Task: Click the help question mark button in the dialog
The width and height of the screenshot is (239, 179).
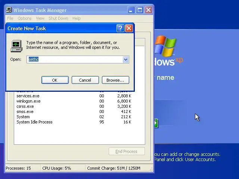Action: point(120,28)
